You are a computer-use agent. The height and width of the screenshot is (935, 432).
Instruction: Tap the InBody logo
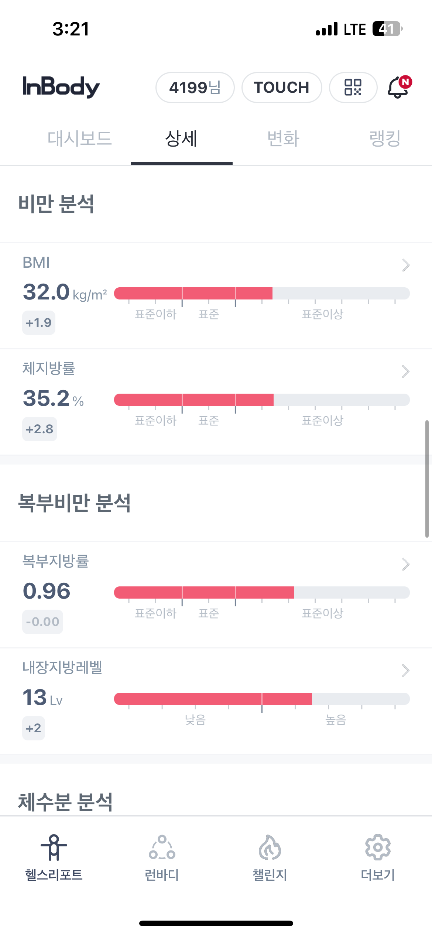[x=61, y=87]
